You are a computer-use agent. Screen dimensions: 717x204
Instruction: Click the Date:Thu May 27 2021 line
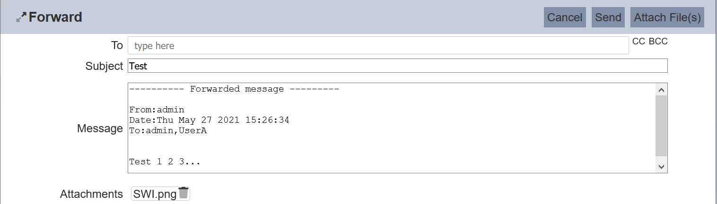tap(209, 120)
